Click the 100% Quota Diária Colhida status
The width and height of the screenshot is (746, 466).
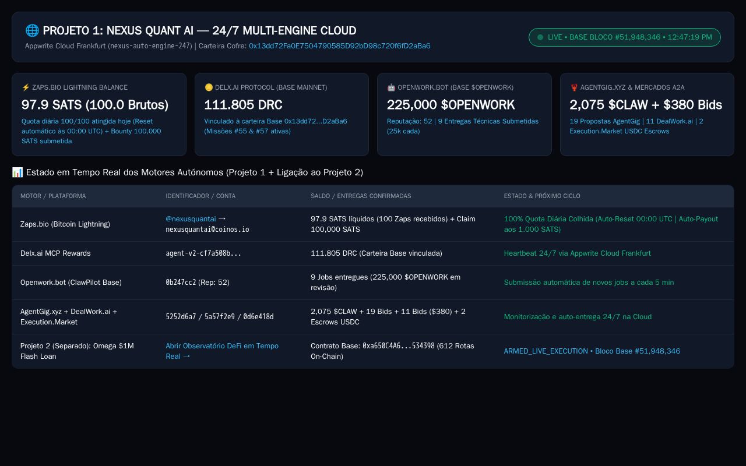(x=611, y=224)
